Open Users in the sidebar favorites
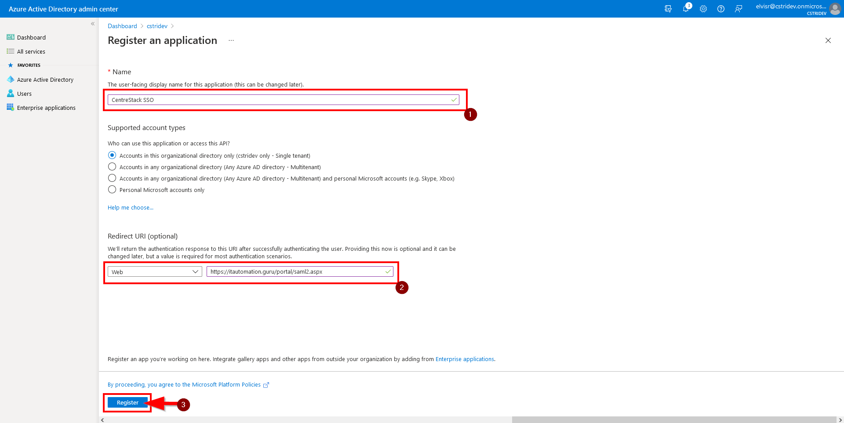Viewport: 844px width, 423px height. pos(24,94)
